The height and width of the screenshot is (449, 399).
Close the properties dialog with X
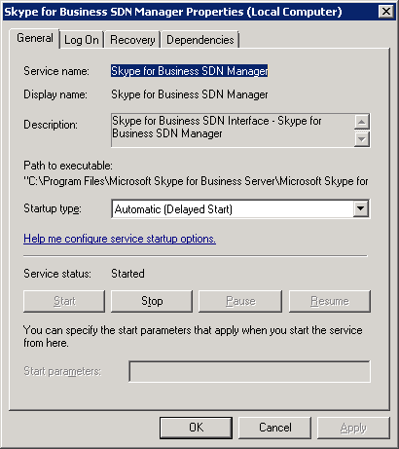tap(386, 12)
